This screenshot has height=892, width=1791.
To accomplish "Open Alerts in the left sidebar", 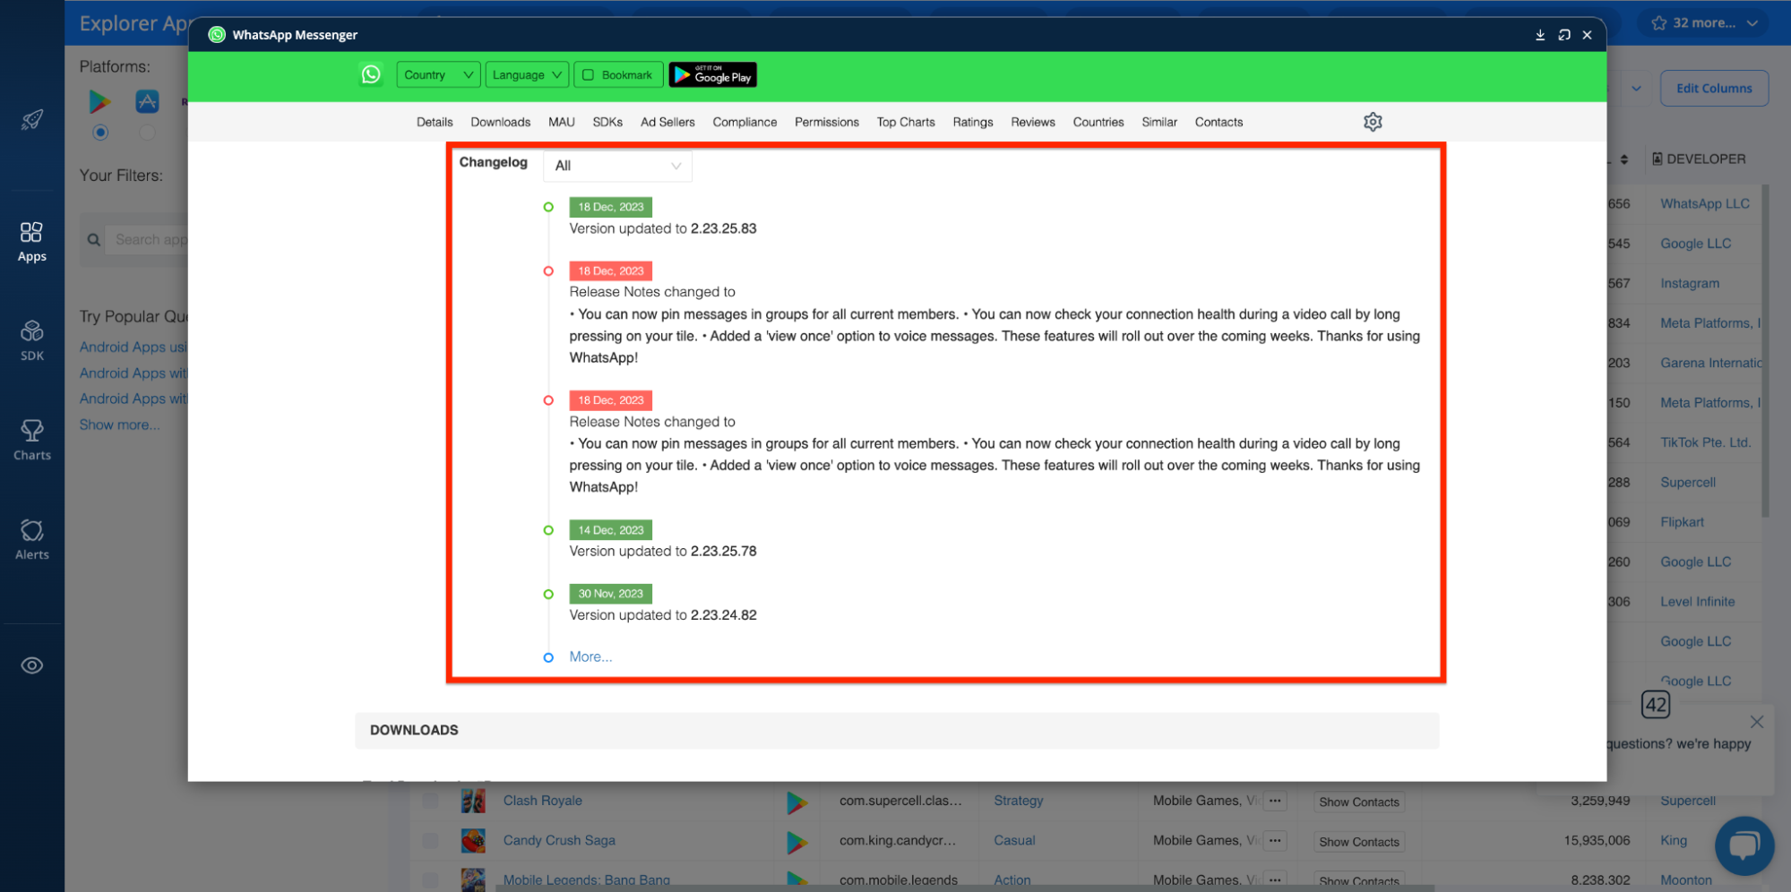I will 32,539.
